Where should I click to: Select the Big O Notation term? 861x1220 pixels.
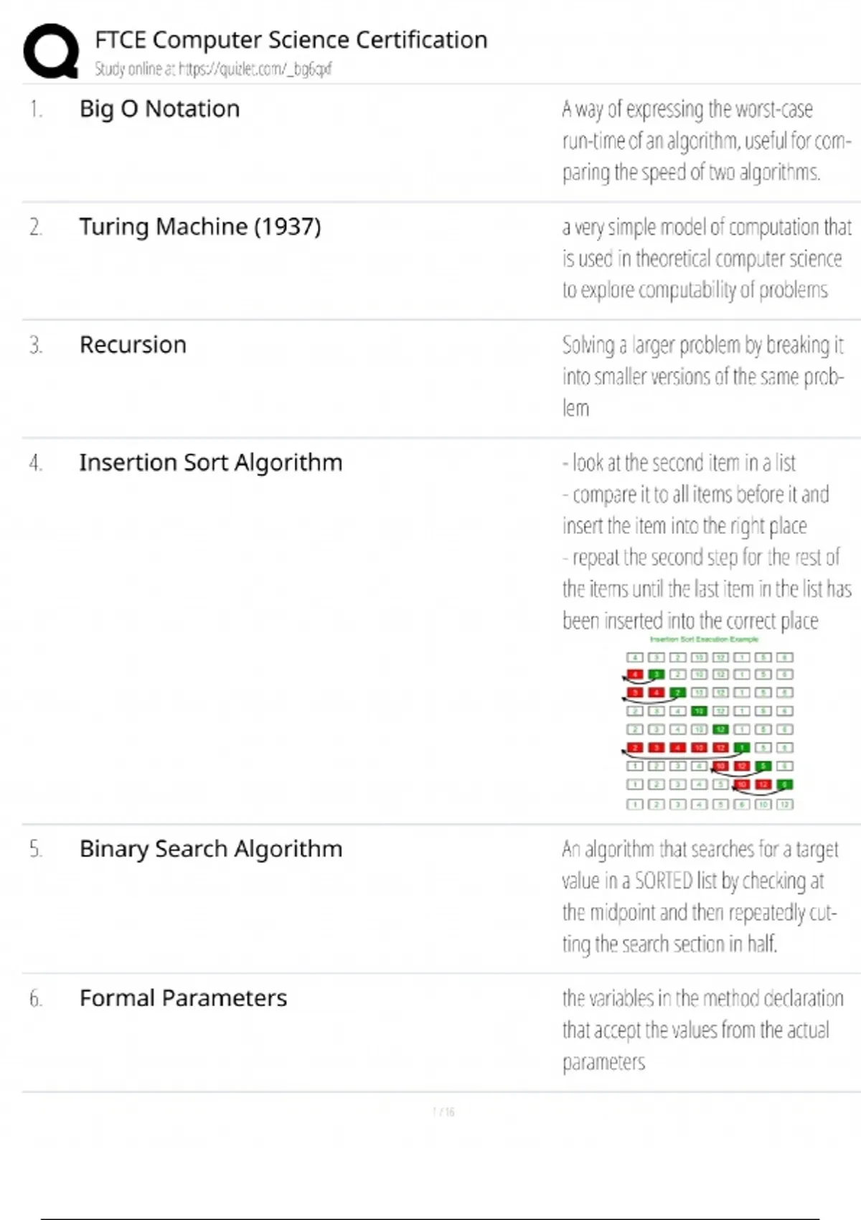pos(159,109)
